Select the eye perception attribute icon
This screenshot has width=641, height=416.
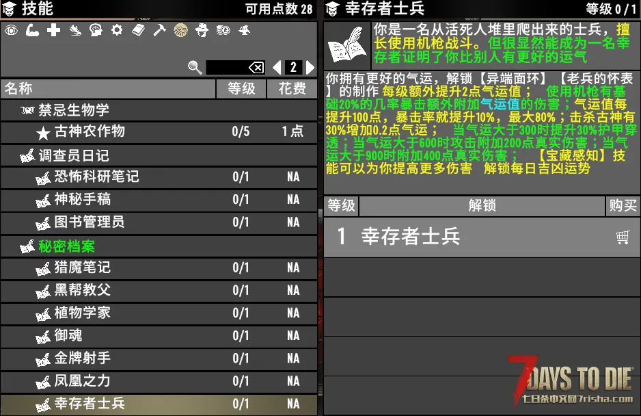(11, 30)
